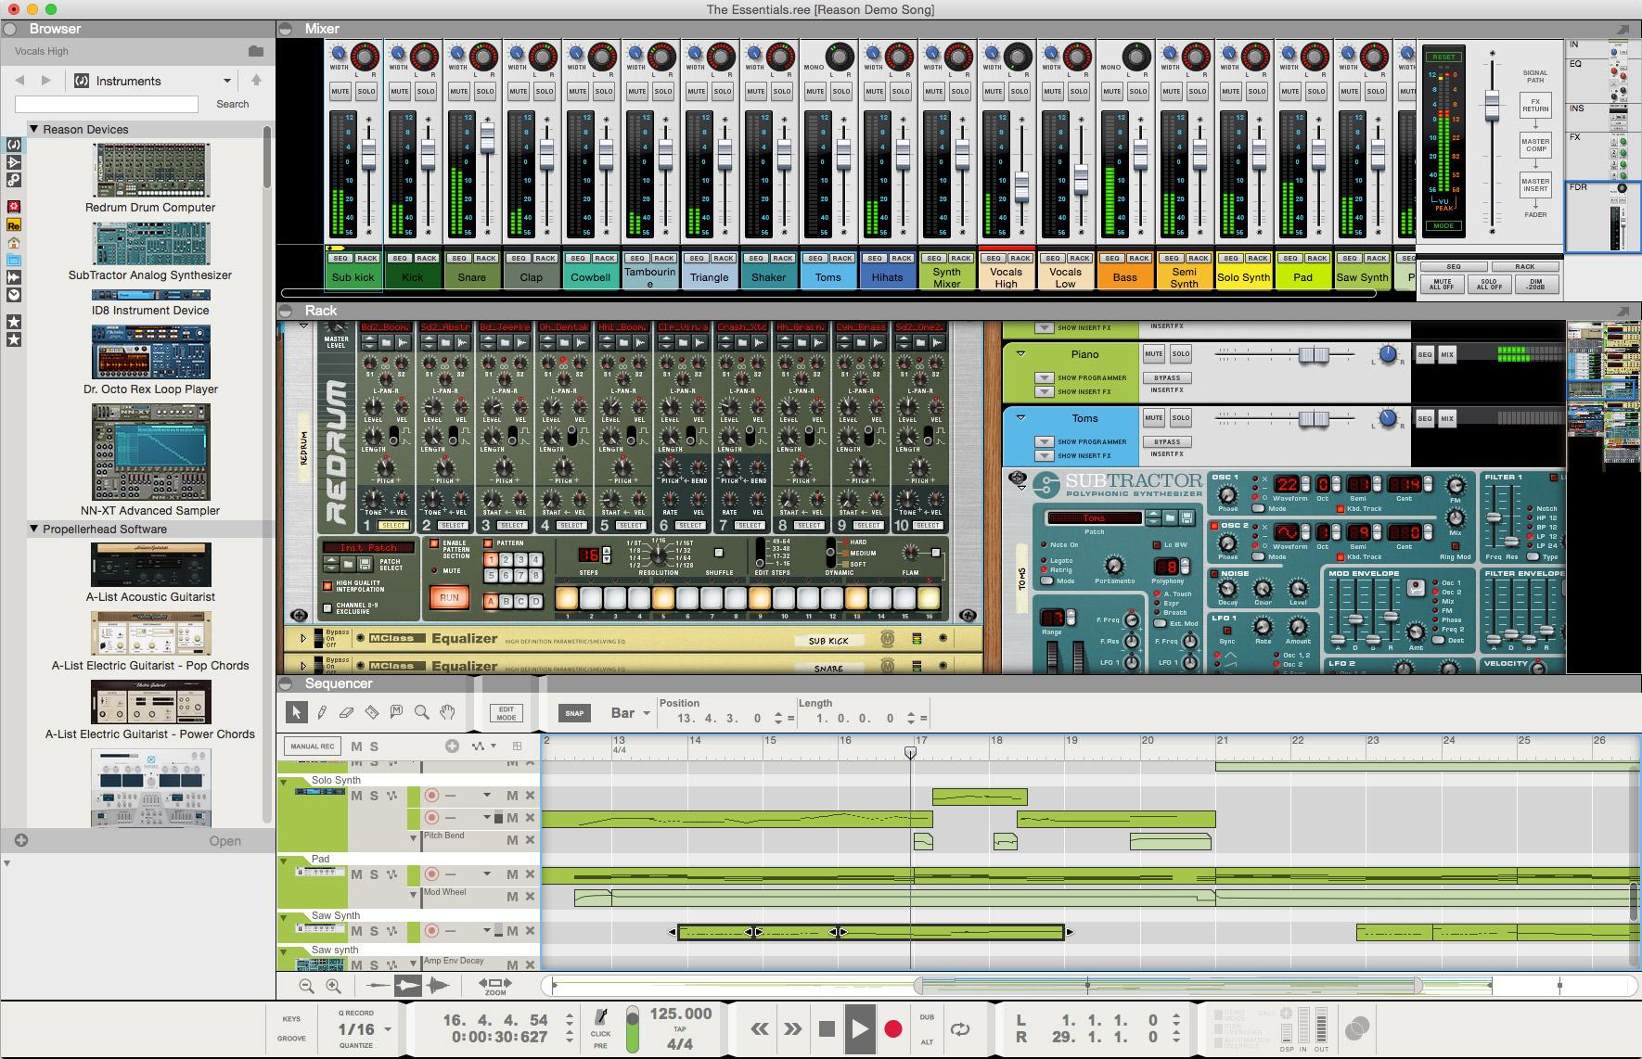Click the Redrum RUN button
Image resolution: width=1642 pixels, height=1059 pixels.
click(449, 597)
